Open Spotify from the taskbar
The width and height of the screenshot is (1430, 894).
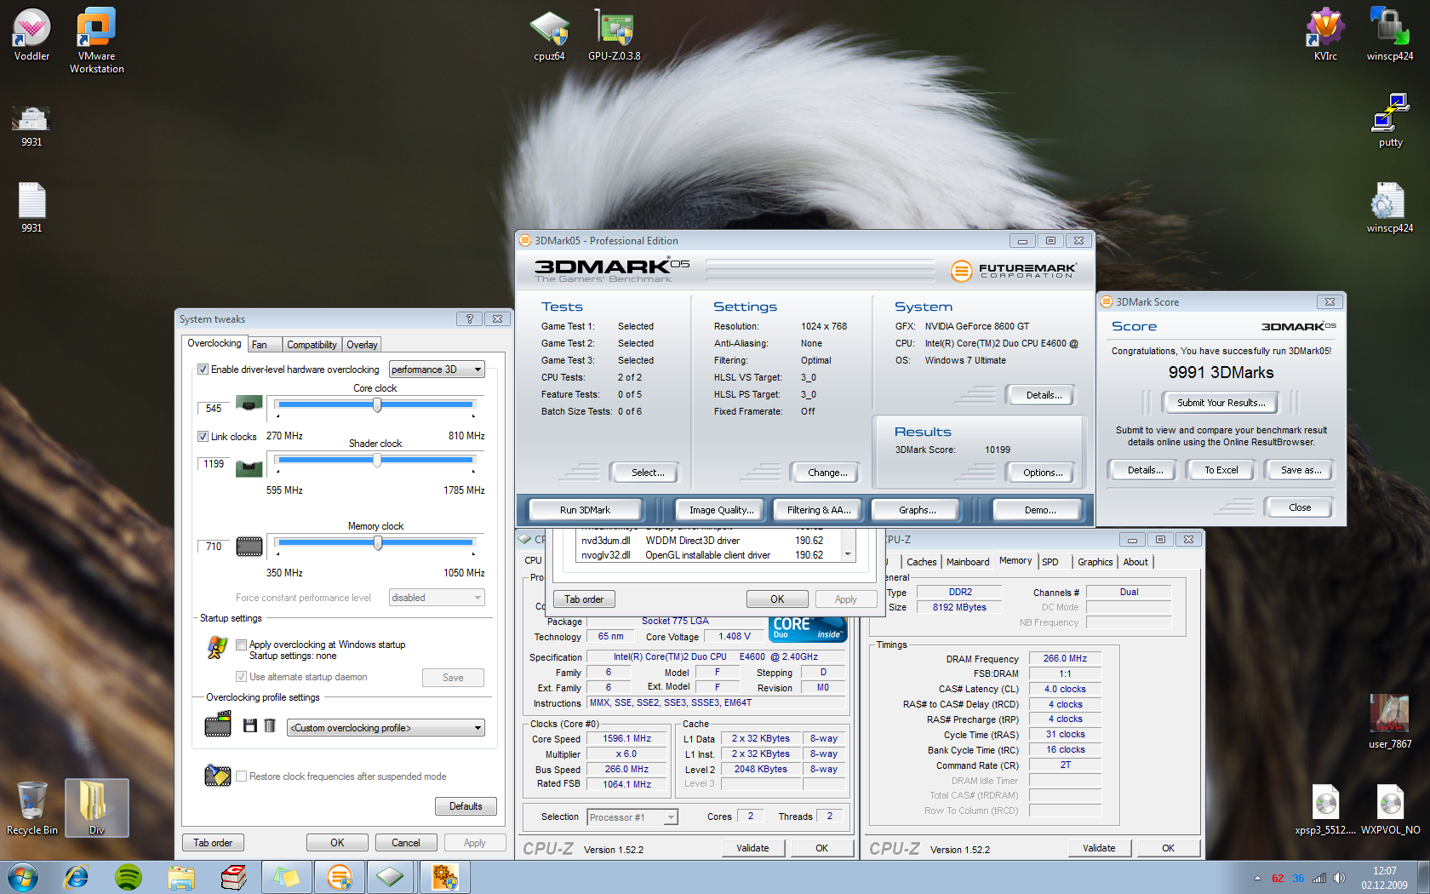[x=129, y=877]
